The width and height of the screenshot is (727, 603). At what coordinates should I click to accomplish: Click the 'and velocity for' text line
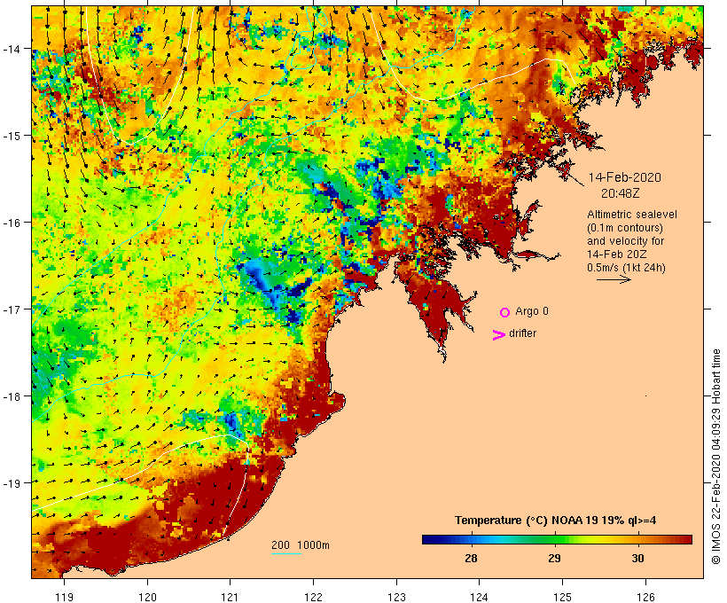click(x=625, y=240)
